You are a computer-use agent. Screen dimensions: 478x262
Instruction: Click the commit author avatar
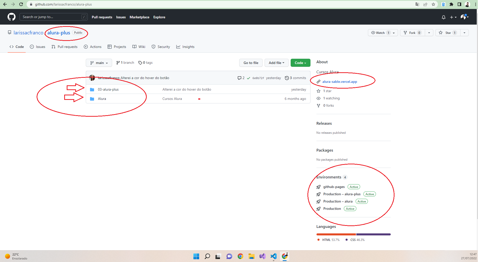point(92,78)
